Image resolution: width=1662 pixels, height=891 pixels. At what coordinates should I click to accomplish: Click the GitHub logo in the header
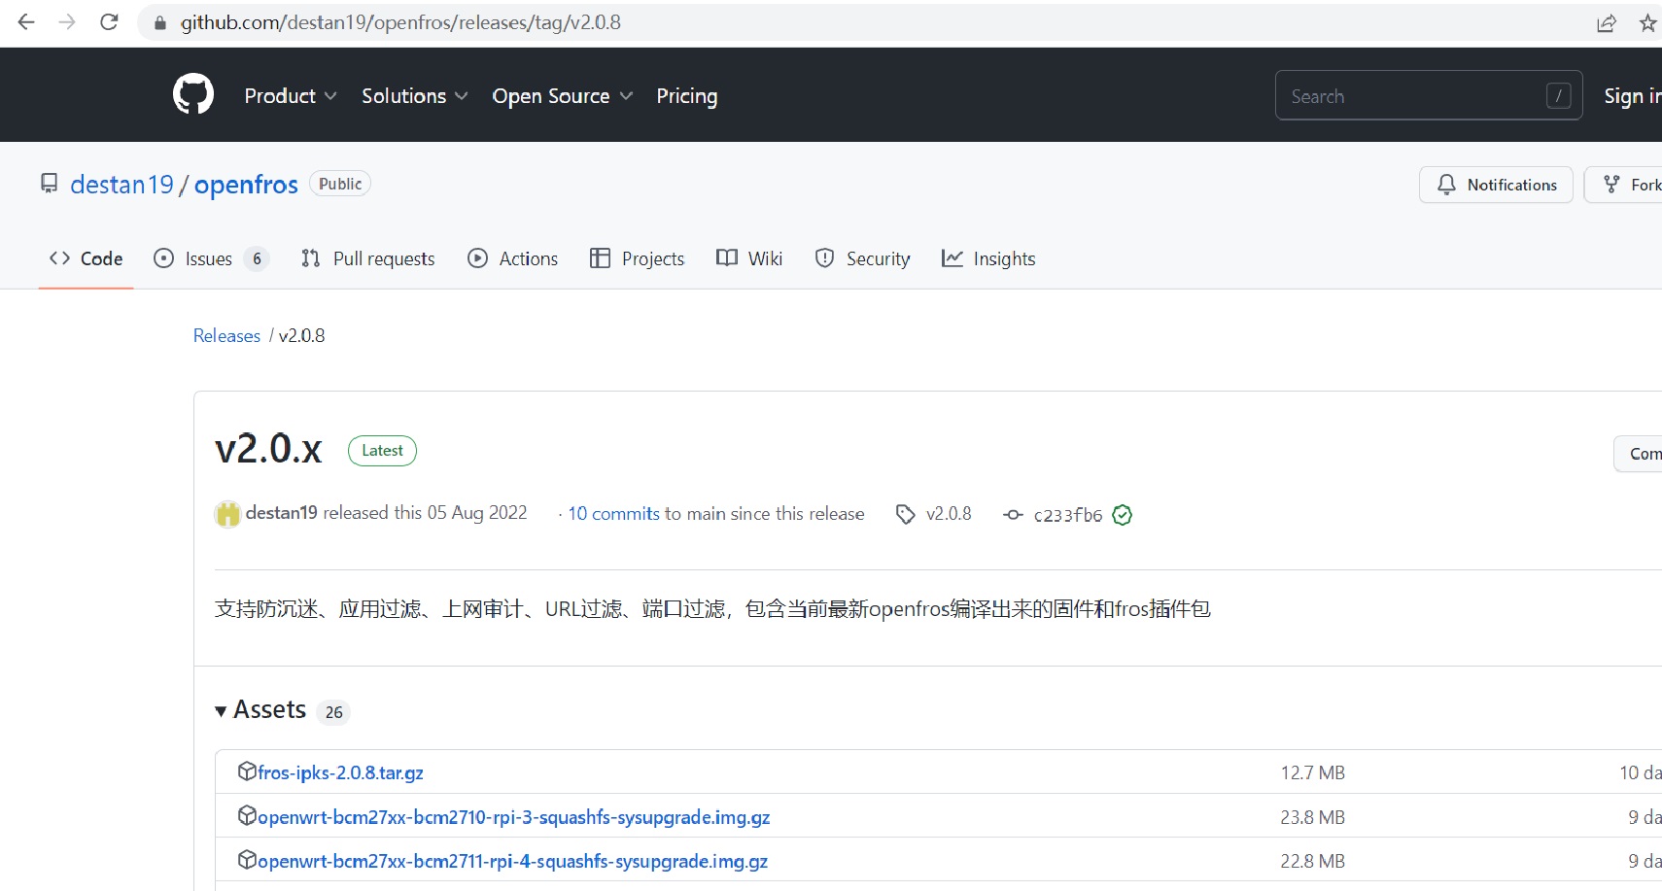click(191, 94)
